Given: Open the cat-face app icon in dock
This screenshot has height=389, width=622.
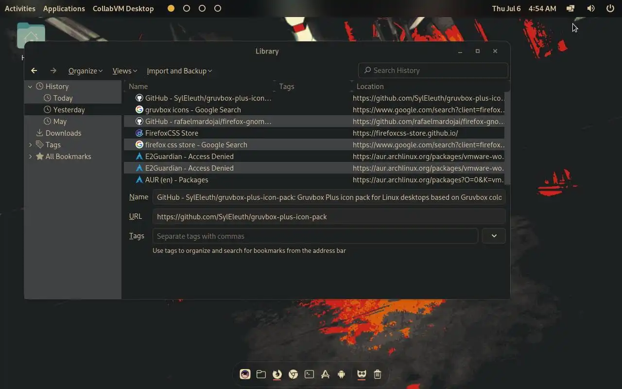Looking at the screenshot, I should click(361, 374).
